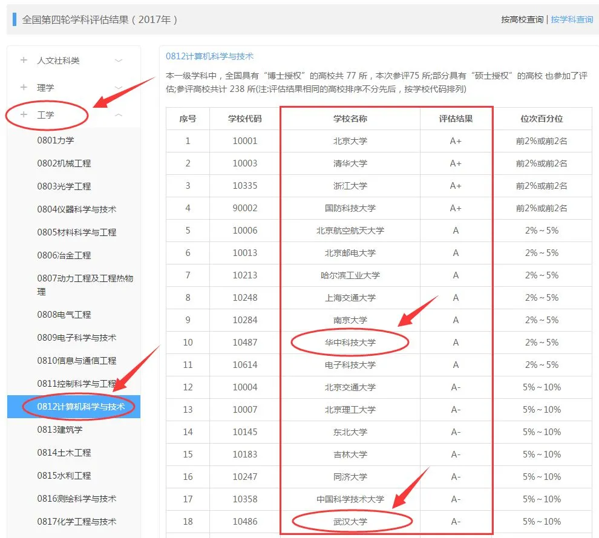Click the 按学科查询 link
The width and height of the screenshot is (599, 538).
coord(572,19)
